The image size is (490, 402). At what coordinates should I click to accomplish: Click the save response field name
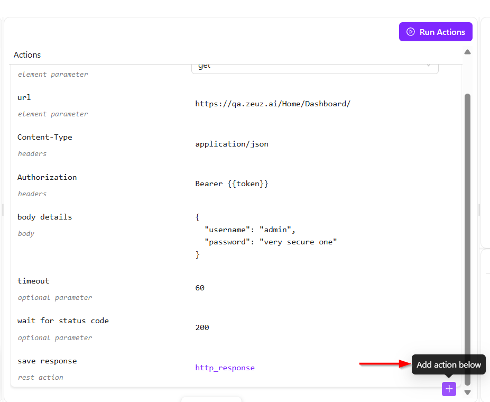(x=47, y=361)
